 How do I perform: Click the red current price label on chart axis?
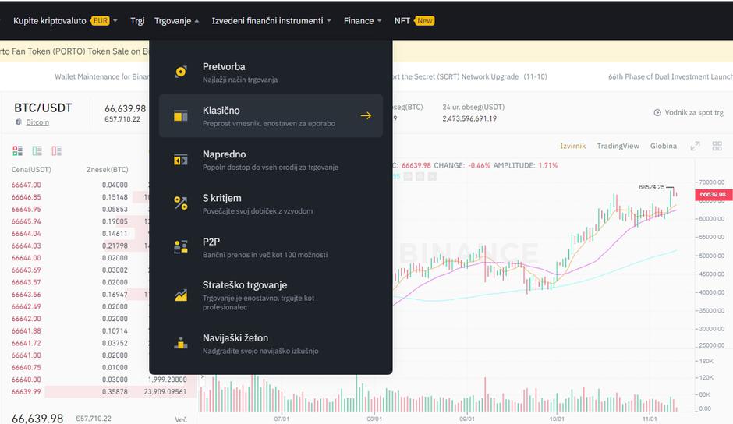713,194
